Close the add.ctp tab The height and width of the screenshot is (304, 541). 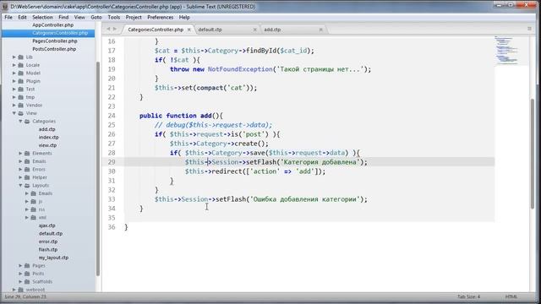pos(321,30)
